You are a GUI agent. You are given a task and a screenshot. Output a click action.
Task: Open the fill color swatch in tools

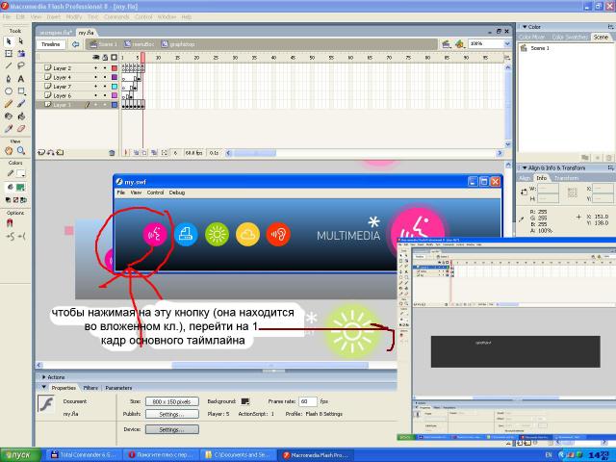point(20,188)
